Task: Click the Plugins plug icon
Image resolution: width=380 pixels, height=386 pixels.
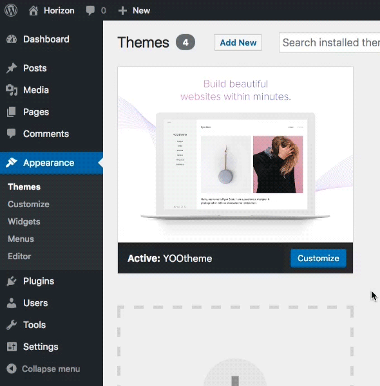Action: tap(12, 281)
